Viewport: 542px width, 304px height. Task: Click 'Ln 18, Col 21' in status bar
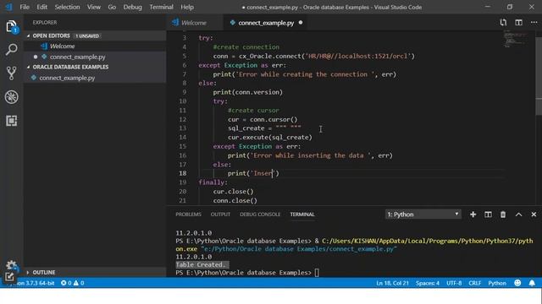coord(392,283)
